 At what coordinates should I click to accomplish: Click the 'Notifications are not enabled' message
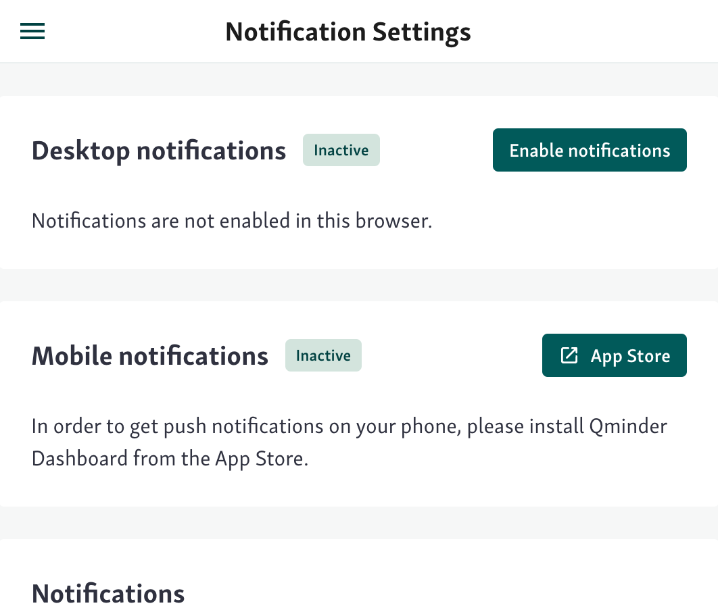(x=231, y=220)
